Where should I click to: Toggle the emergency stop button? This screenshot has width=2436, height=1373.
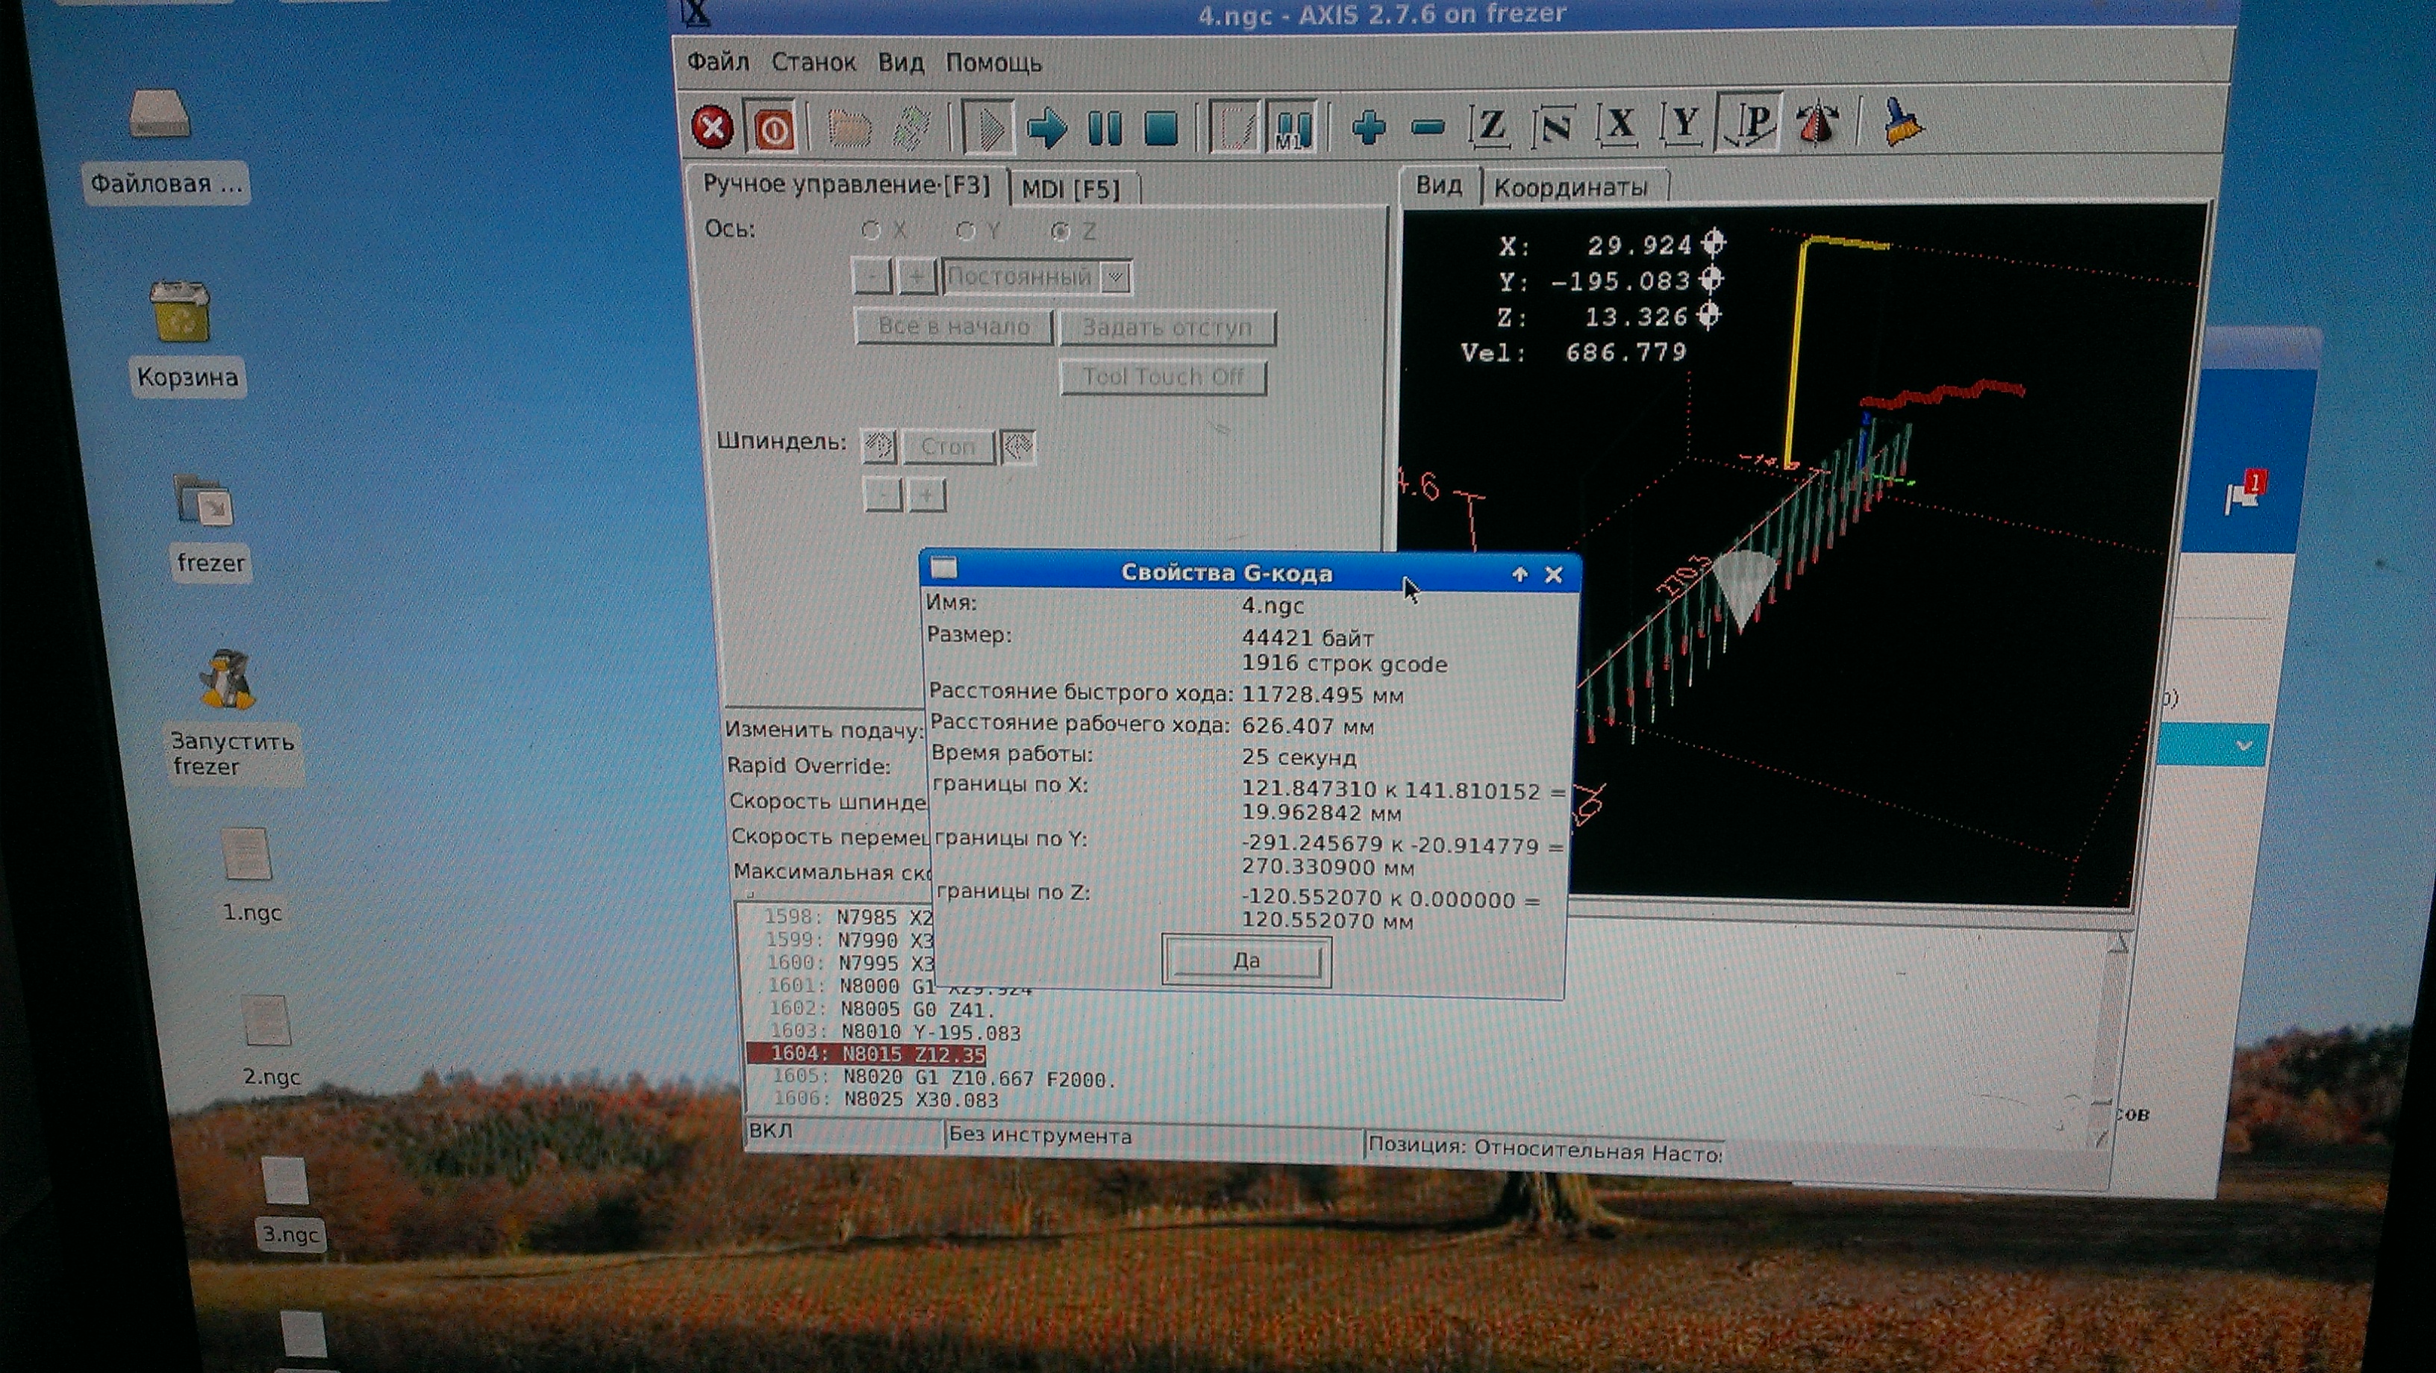click(x=712, y=128)
